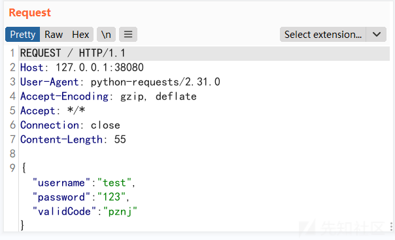Click the "test" username value
Viewport: 395px width, 240px height.
pyautogui.click(x=114, y=183)
